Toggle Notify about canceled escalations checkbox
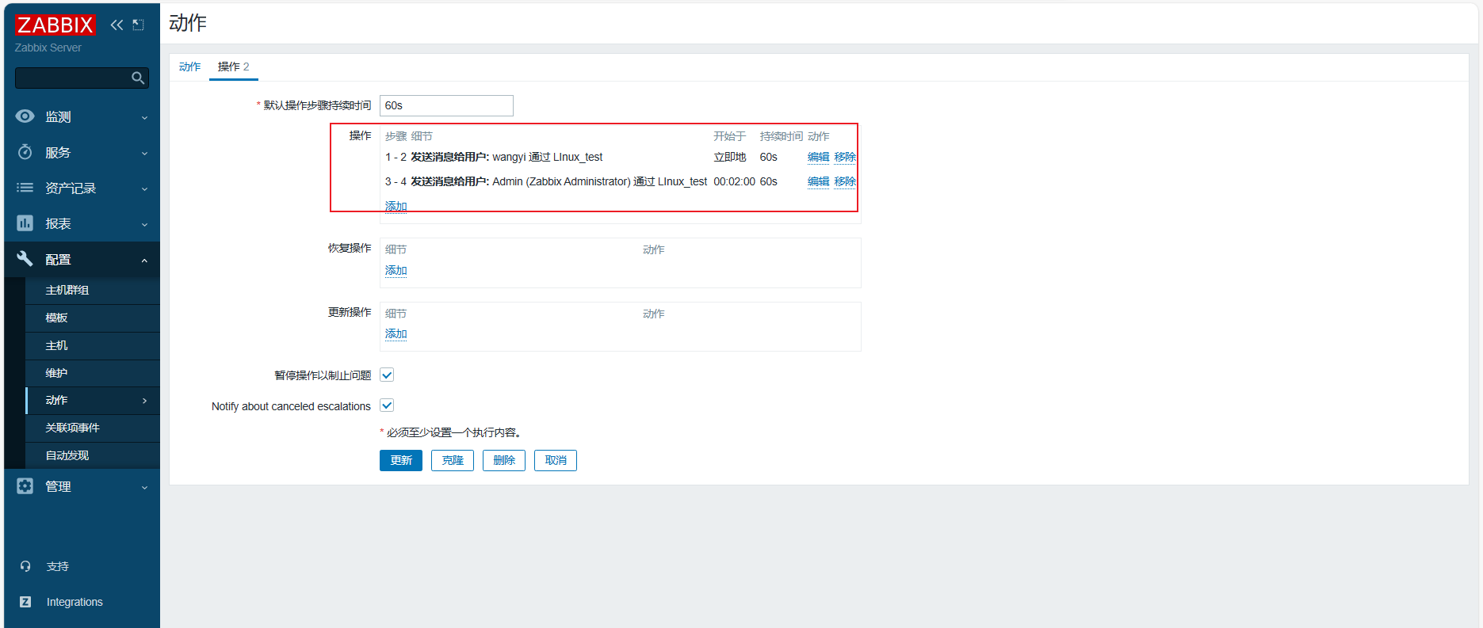Screen dimensions: 1483x628 coord(387,405)
